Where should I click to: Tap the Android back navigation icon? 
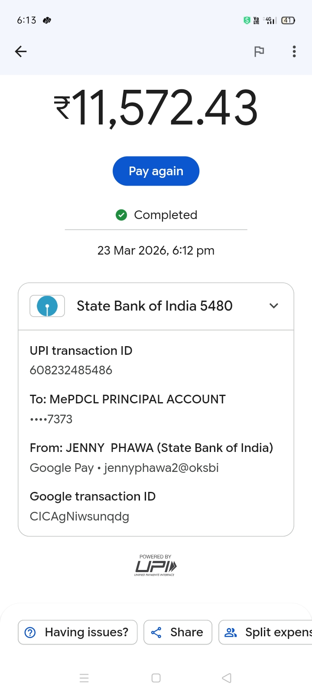click(227, 678)
